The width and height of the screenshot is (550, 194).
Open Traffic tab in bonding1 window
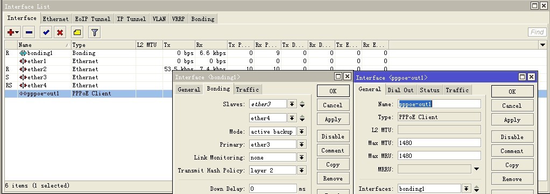pos(248,89)
